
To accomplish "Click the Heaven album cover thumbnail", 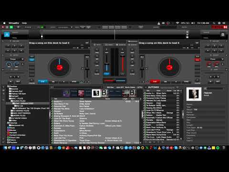I will point(194,94).
